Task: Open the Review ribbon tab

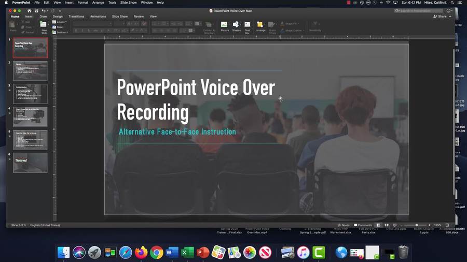Action: 139,17
